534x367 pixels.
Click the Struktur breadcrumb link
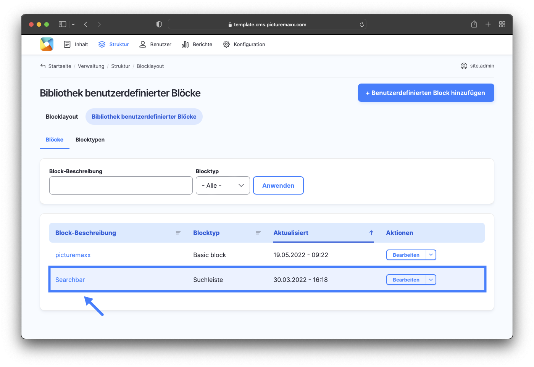point(121,66)
